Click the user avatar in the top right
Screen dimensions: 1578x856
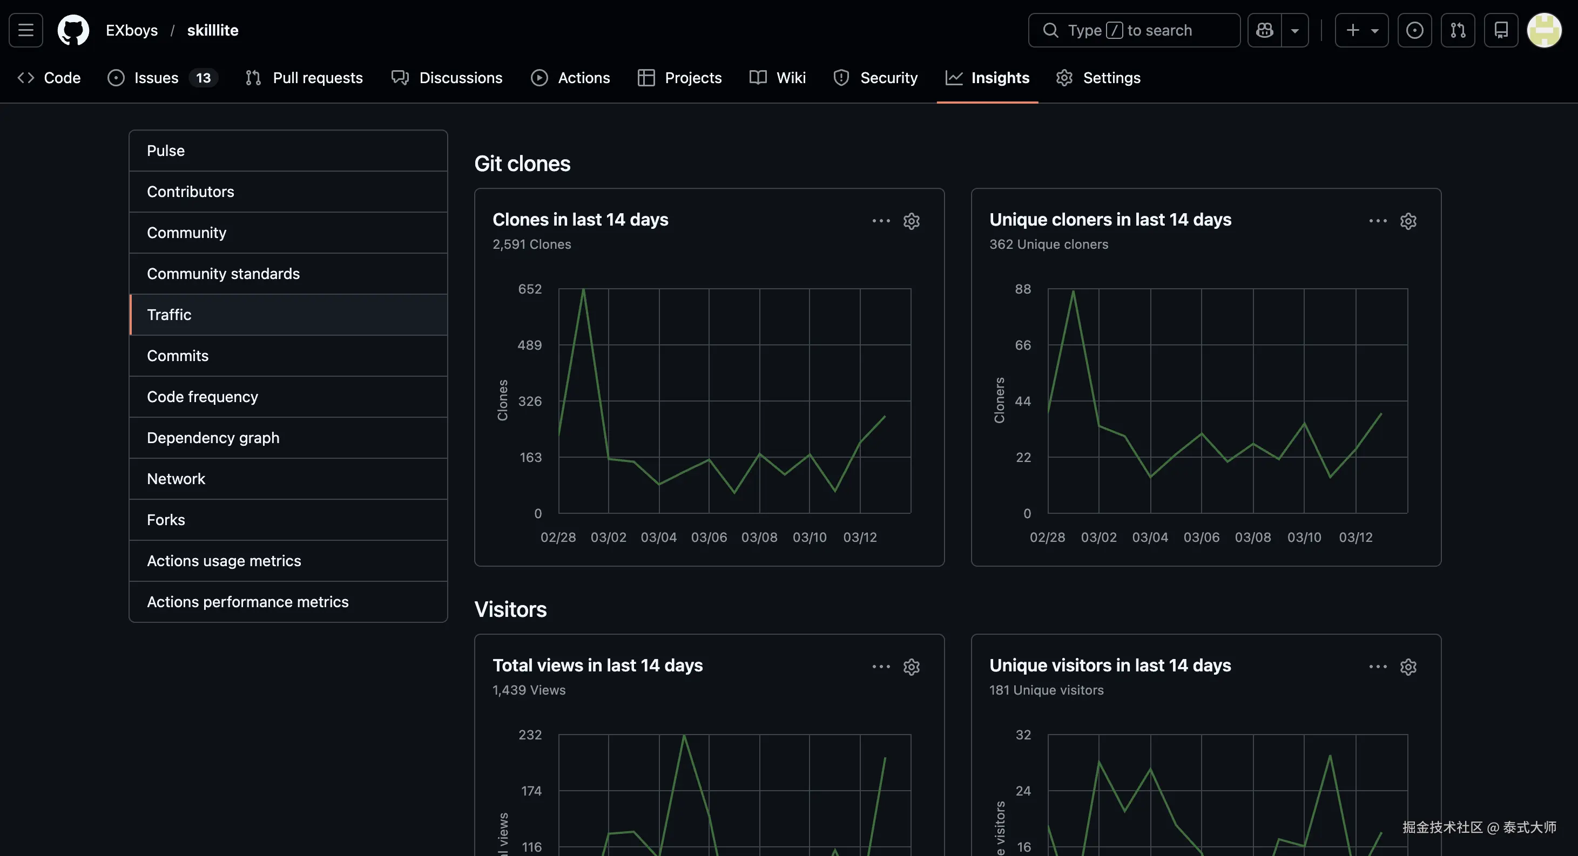[x=1545, y=30]
